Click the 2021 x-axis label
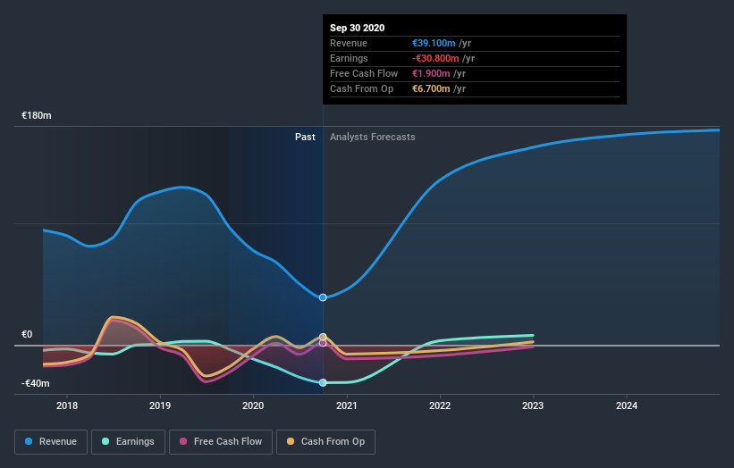The height and width of the screenshot is (468, 734). [x=346, y=405]
